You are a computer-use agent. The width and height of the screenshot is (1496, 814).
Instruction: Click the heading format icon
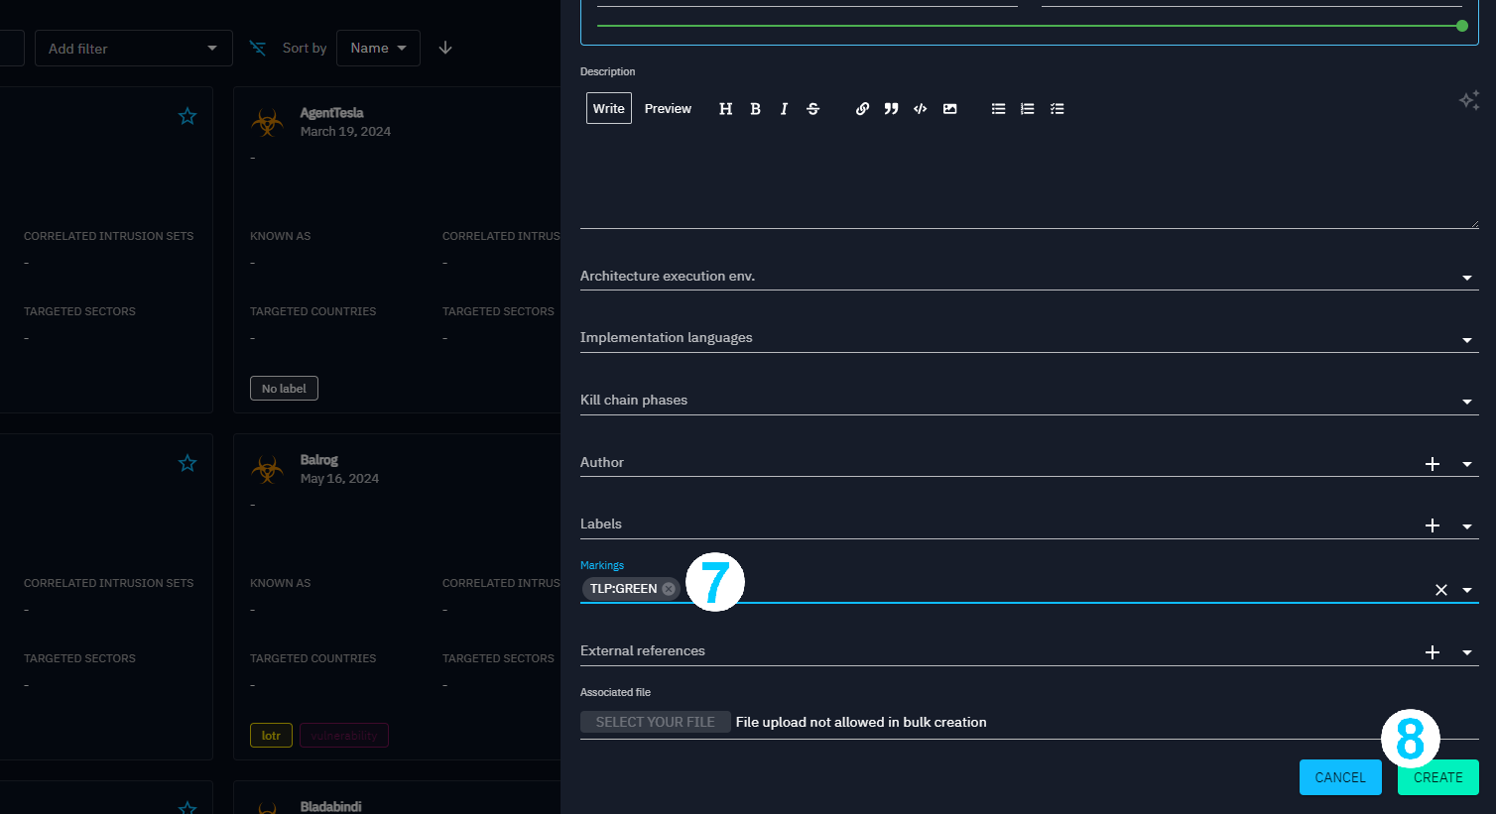point(725,109)
